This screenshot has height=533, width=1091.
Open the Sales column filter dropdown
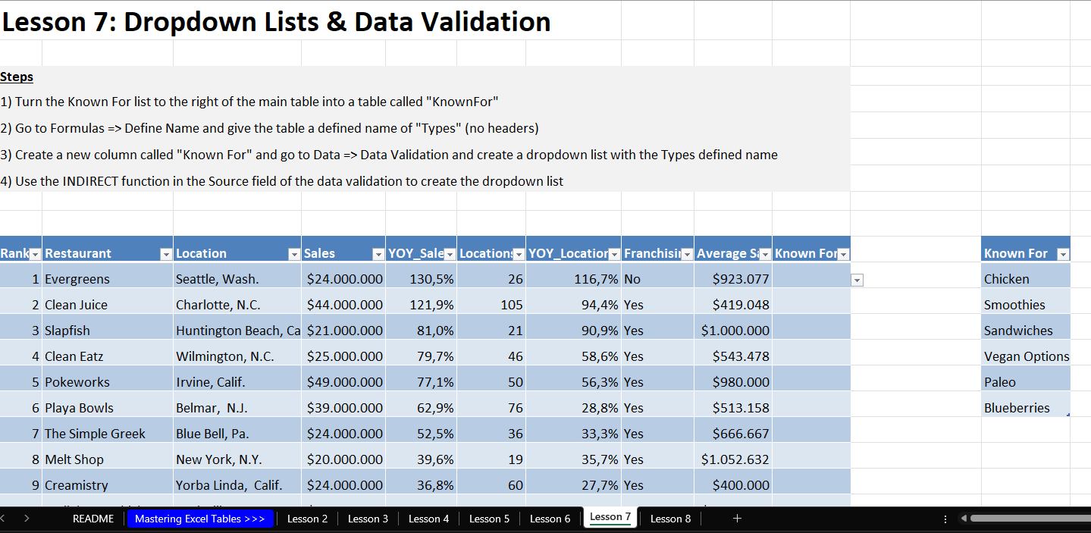(378, 254)
